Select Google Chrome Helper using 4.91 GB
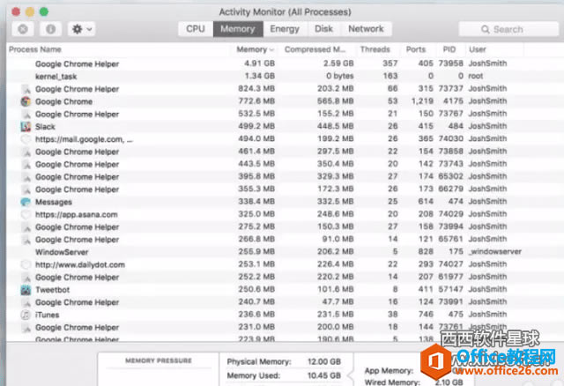 tap(285, 63)
